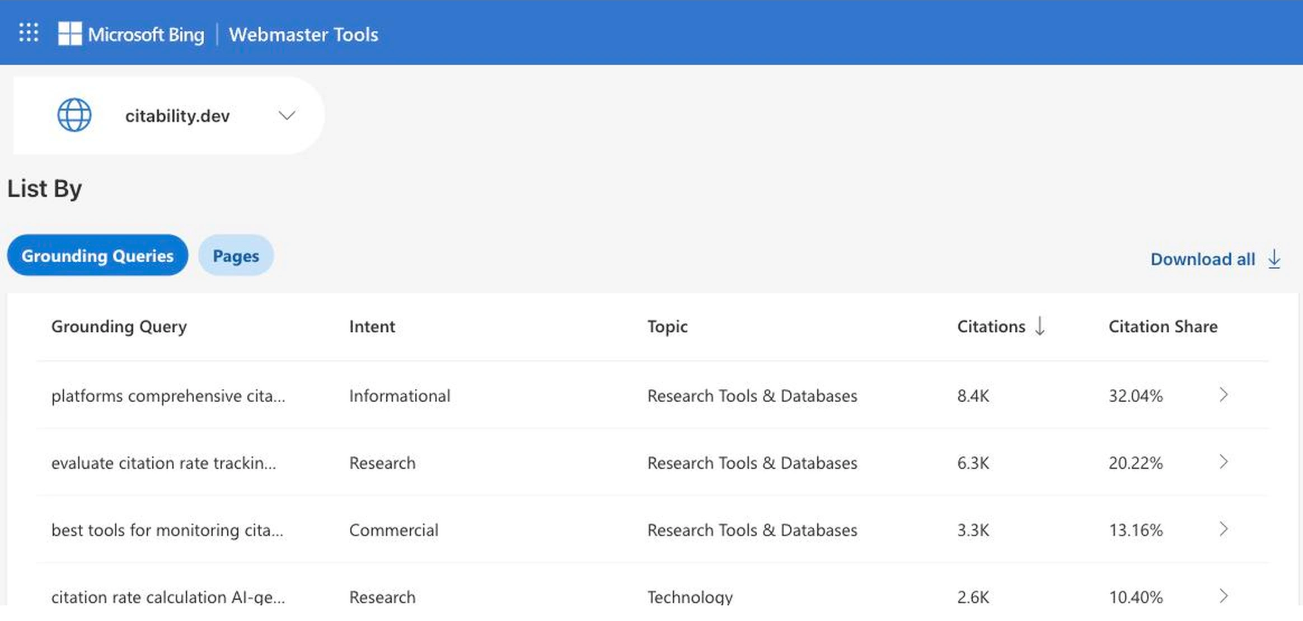Click the 8.4K citations value
This screenshot has height=621, width=1303.
pyautogui.click(x=973, y=396)
